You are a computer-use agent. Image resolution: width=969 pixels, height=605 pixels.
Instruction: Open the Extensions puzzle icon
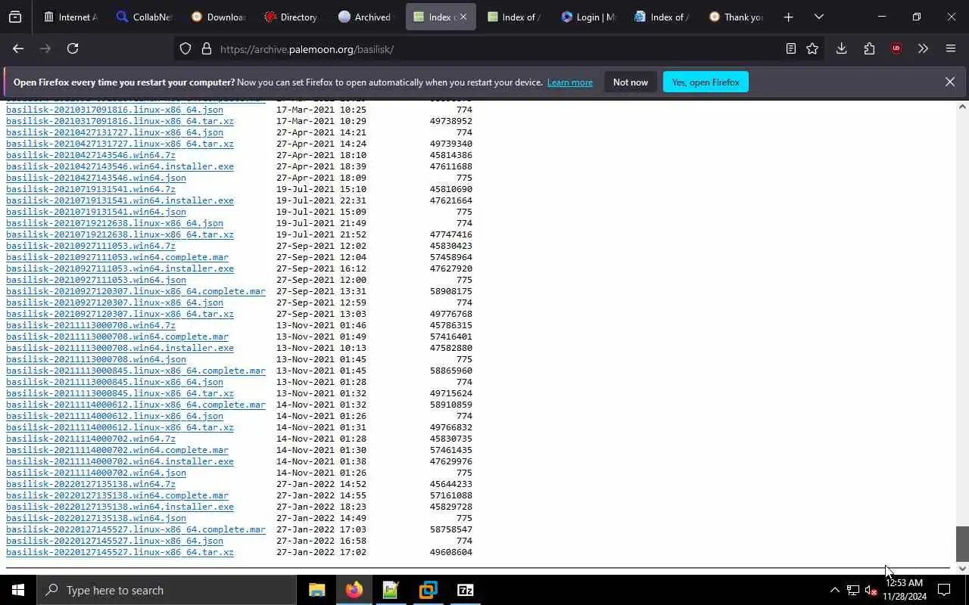(869, 48)
